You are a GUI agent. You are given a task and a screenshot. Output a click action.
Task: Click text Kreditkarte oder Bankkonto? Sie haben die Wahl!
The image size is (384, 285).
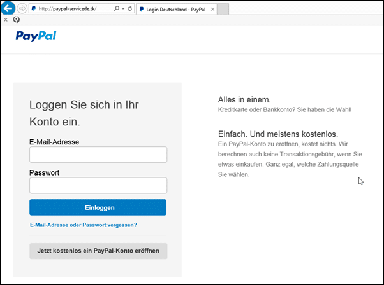click(x=285, y=109)
